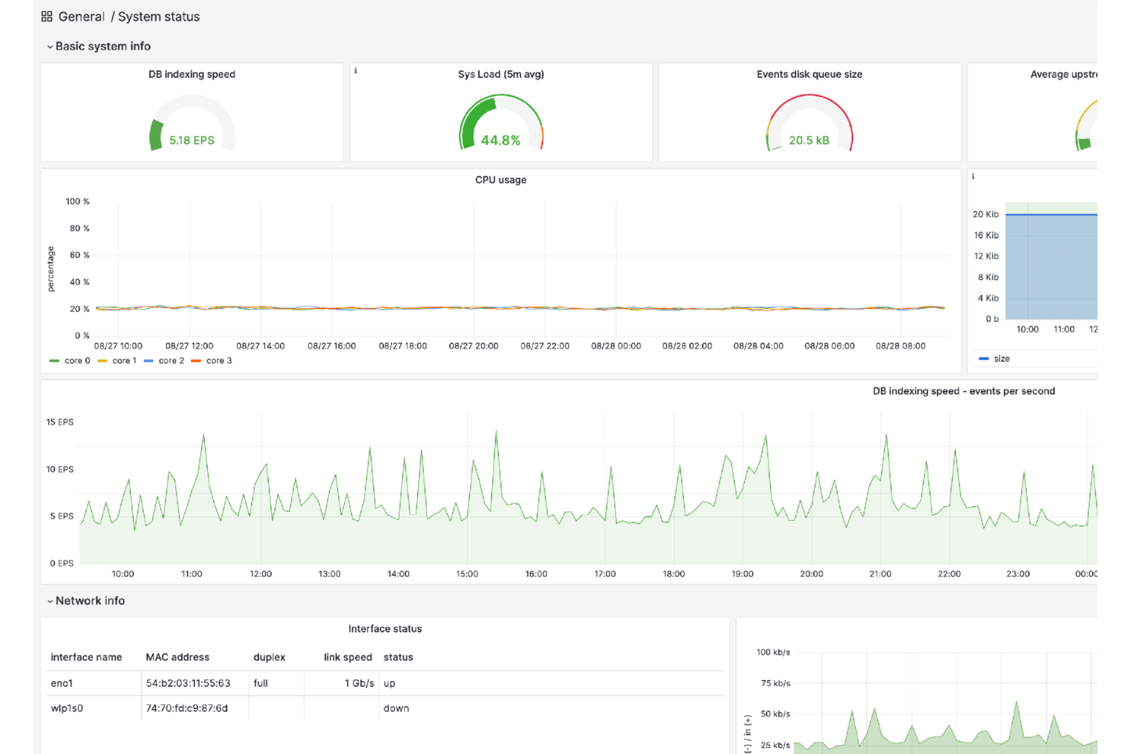Navigate to General via the breadcrumb
Screen dimensions: 1131x754
pos(80,16)
